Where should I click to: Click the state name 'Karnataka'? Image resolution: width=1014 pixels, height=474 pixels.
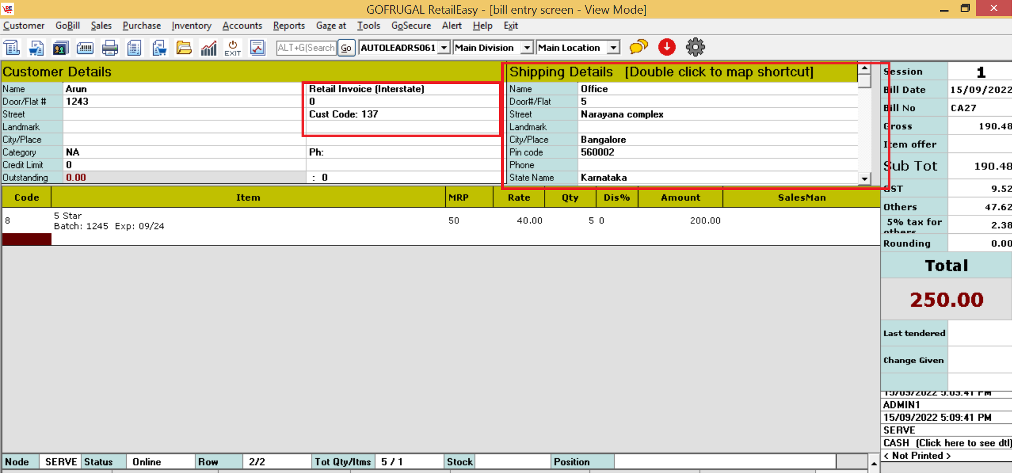pyautogui.click(x=604, y=177)
